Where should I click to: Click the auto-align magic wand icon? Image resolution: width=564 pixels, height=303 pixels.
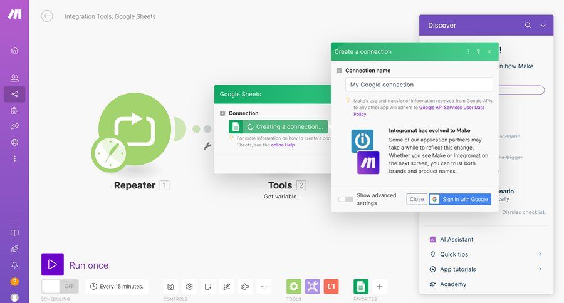click(227, 287)
